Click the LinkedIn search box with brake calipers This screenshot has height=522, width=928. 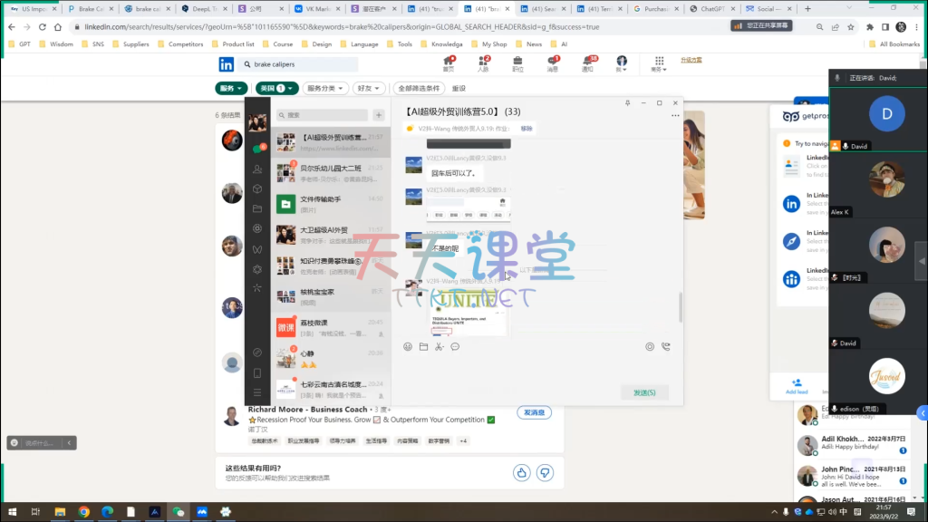[301, 64]
